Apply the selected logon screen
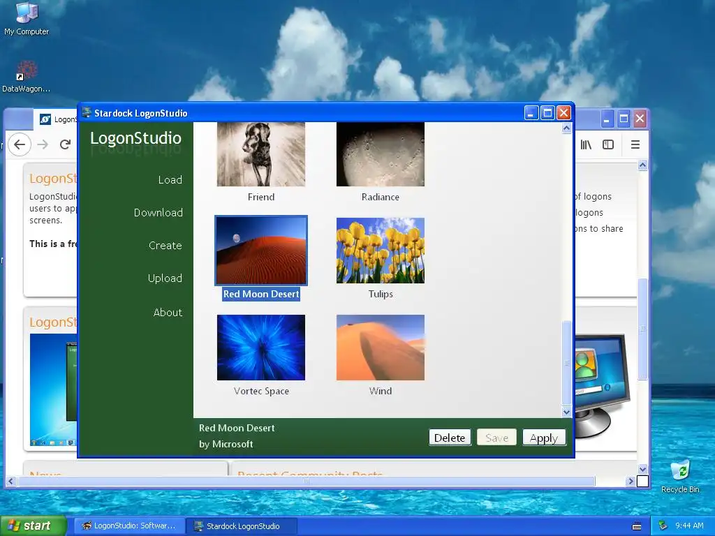Viewport: 715px width, 536px height. coord(544,438)
